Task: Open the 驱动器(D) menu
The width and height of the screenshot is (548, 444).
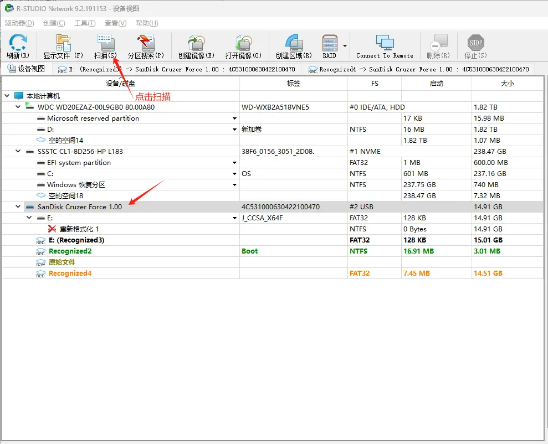Action: pos(19,23)
